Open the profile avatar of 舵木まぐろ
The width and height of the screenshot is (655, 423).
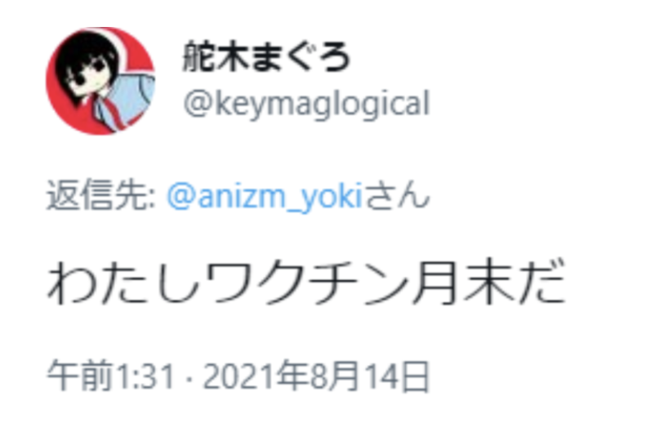(x=100, y=81)
